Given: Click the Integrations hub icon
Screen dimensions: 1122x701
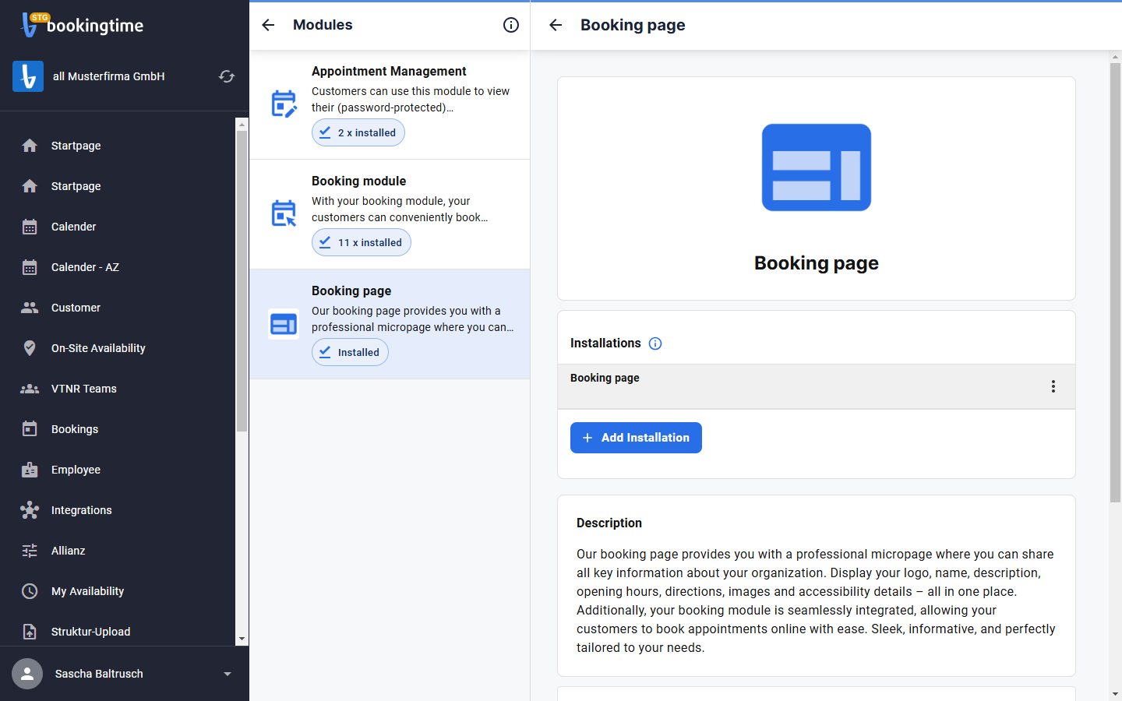Looking at the screenshot, I should 30,510.
